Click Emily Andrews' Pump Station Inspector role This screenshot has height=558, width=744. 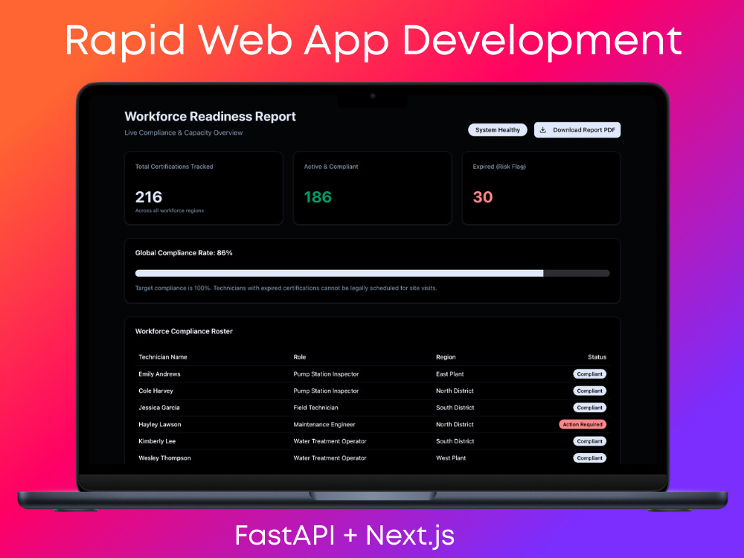pos(326,374)
